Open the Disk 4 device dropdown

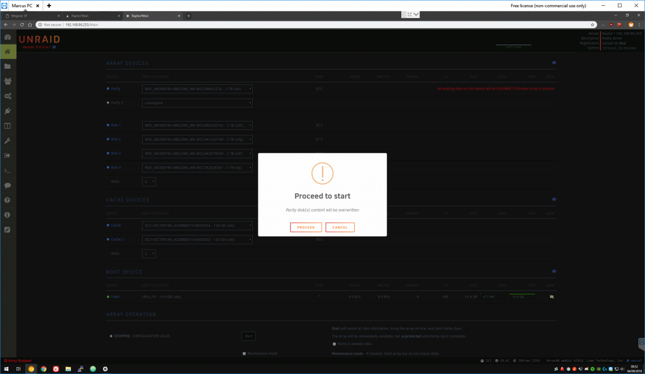(197, 167)
